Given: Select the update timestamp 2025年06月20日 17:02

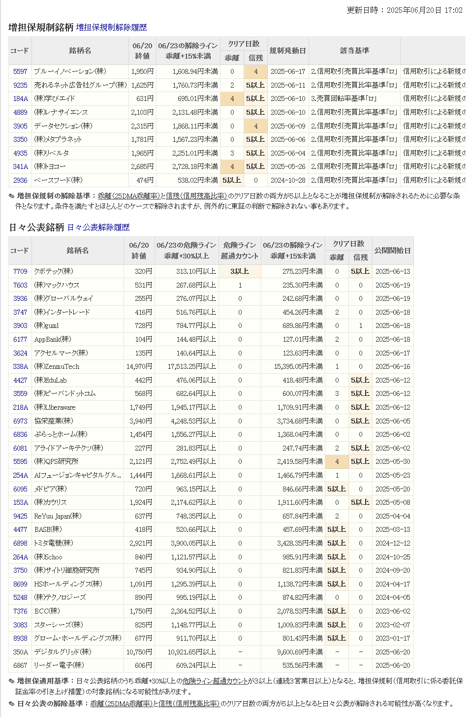Looking at the screenshot, I should (x=424, y=10).
